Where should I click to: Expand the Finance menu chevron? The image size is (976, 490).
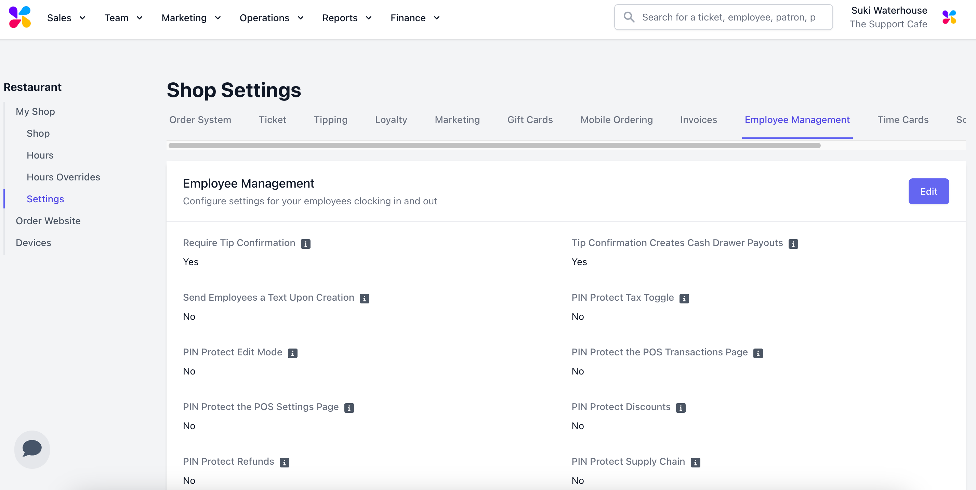click(x=436, y=18)
